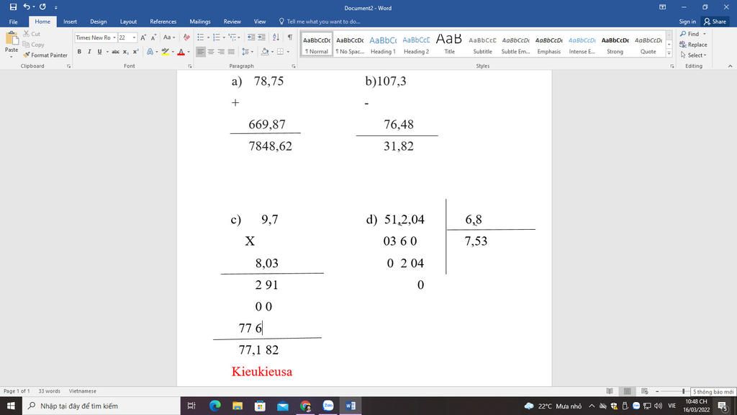Open the multilevel list menu

[234, 37]
